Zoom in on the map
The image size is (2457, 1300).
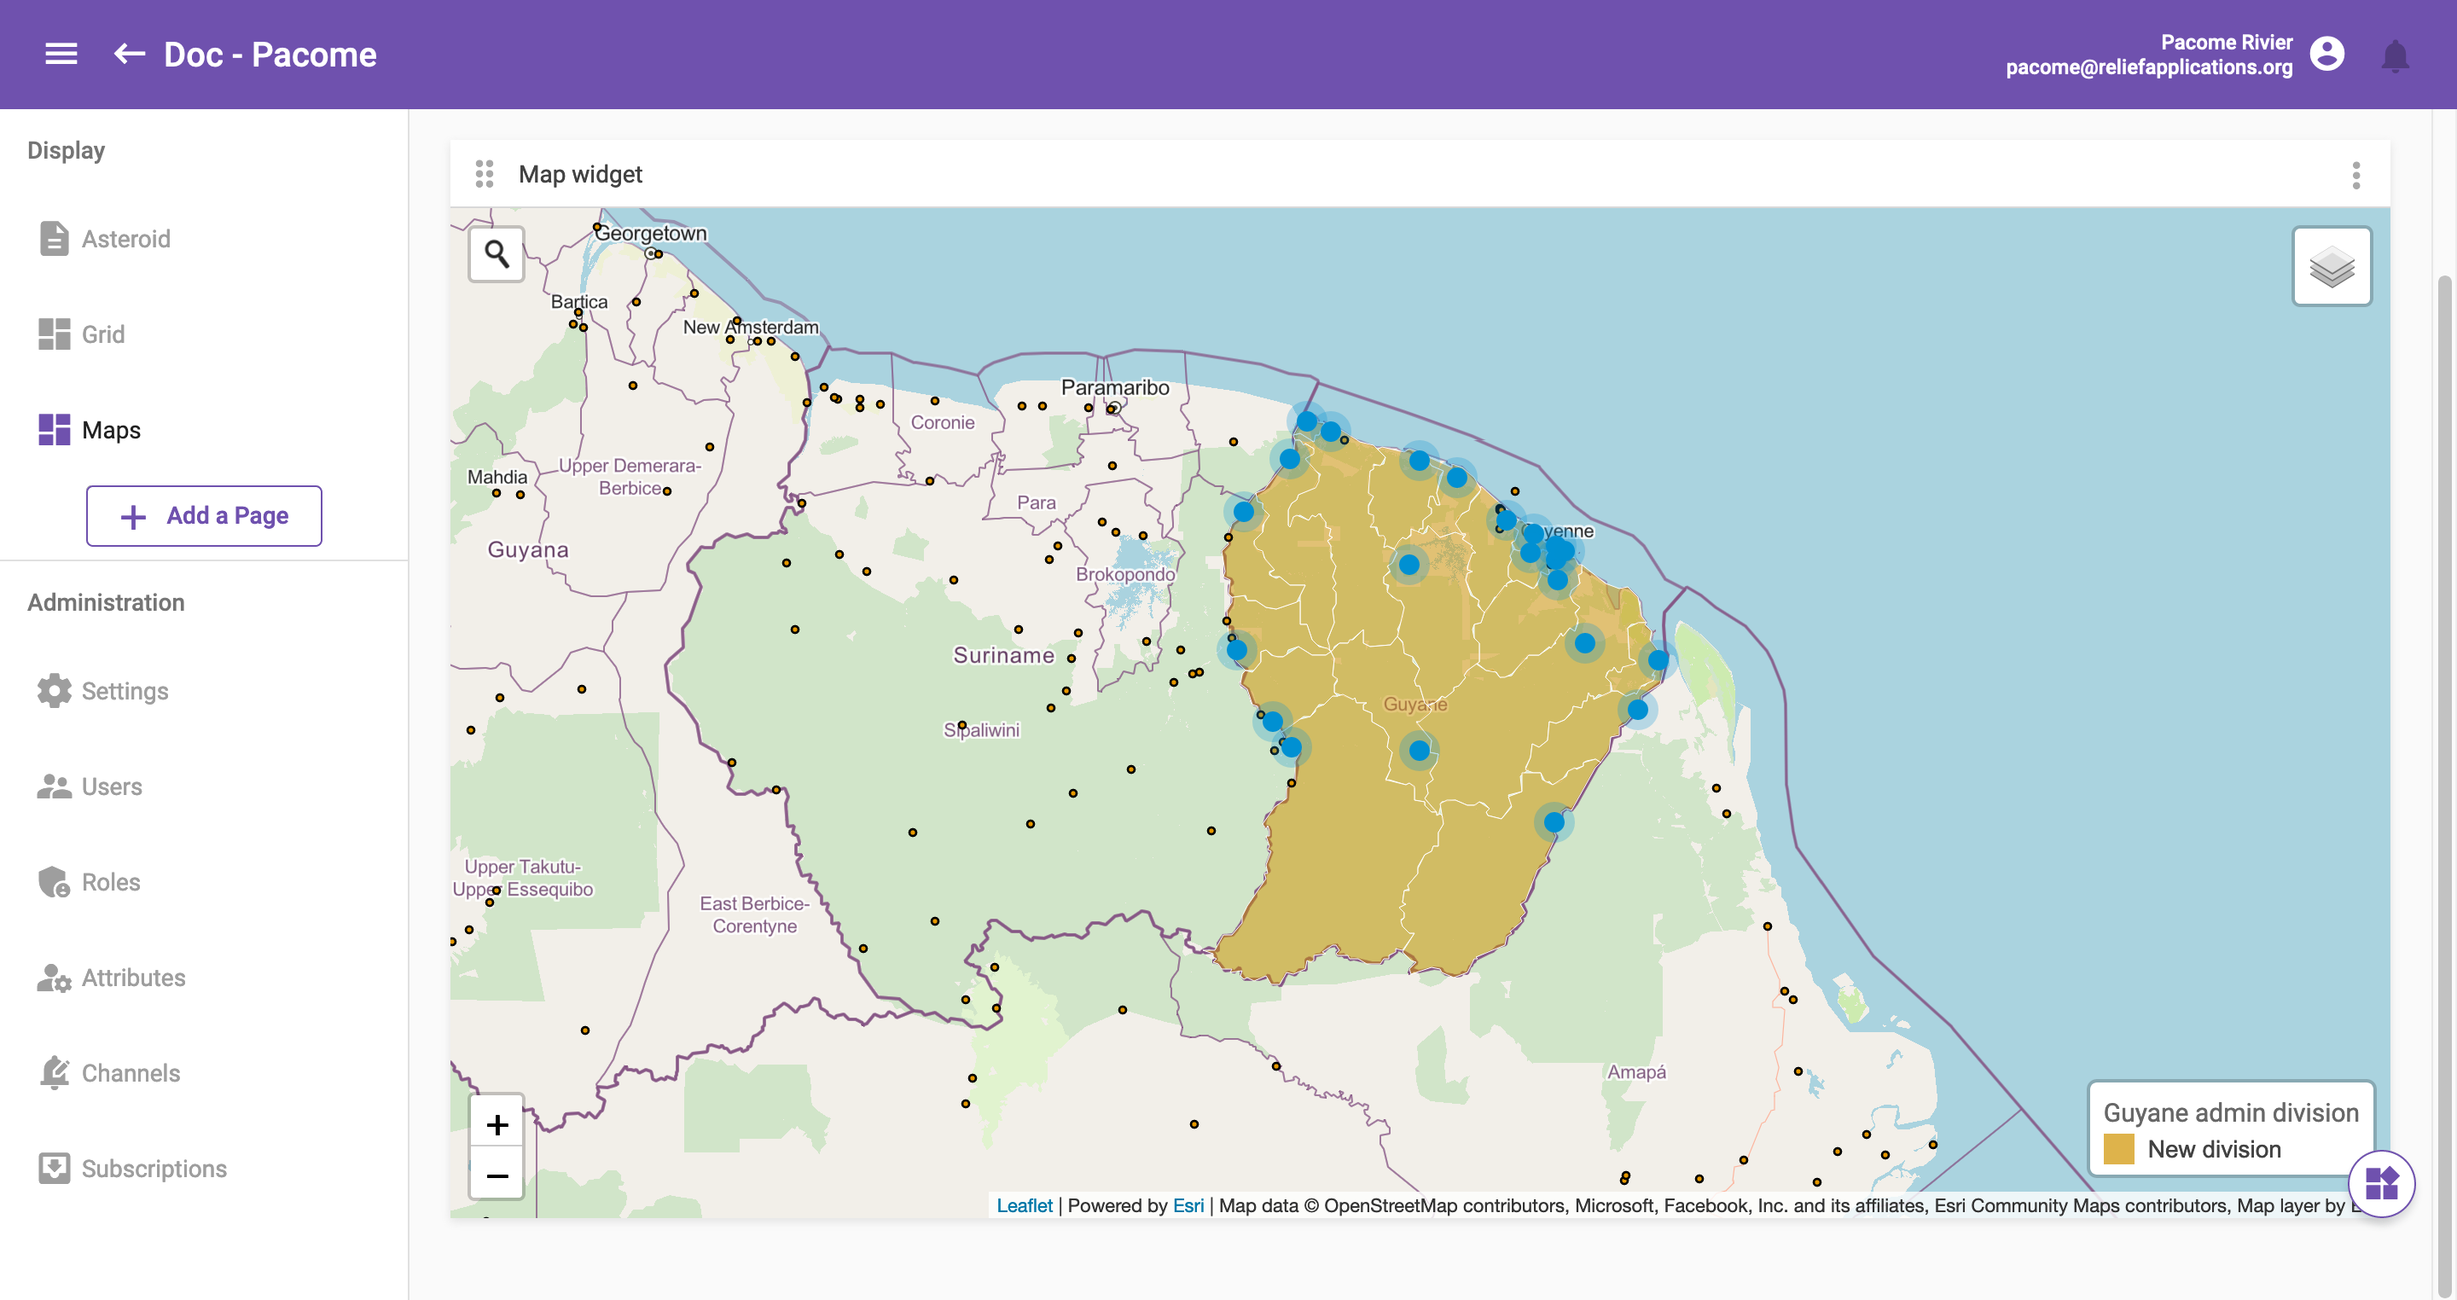click(x=497, y=1124)
